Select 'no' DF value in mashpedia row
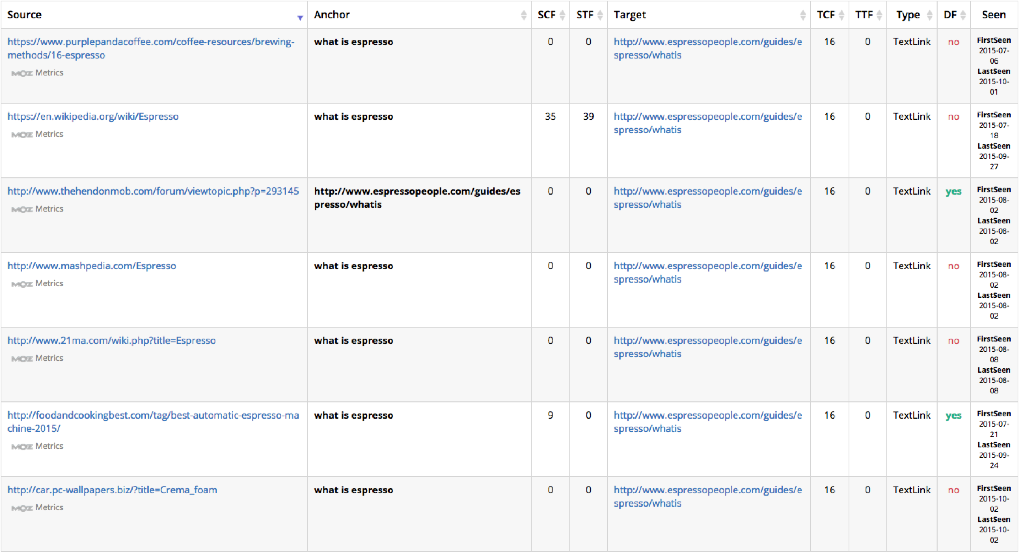 coord(954,267)
